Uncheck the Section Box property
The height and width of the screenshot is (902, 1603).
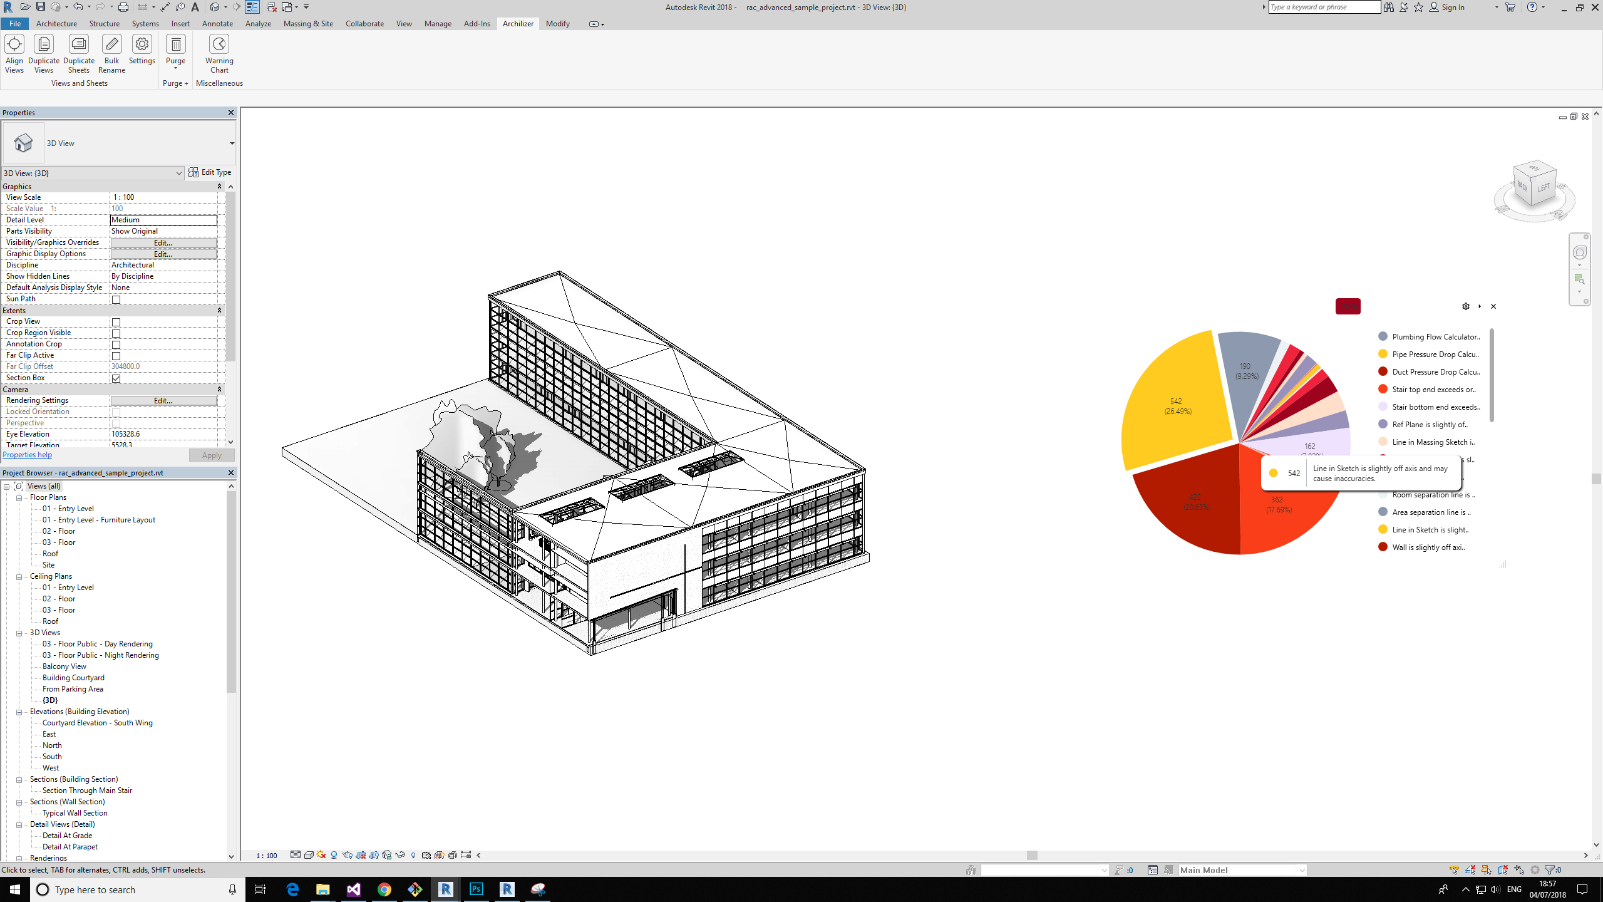116,378
